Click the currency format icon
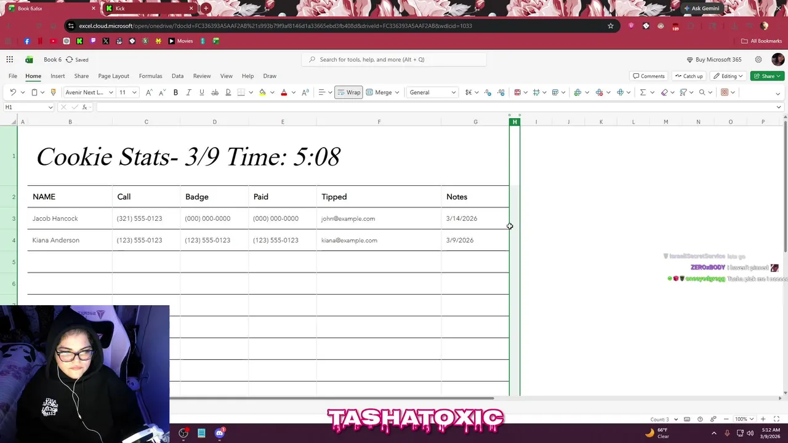This screenshot has height=443, width=788. point(468,92)
